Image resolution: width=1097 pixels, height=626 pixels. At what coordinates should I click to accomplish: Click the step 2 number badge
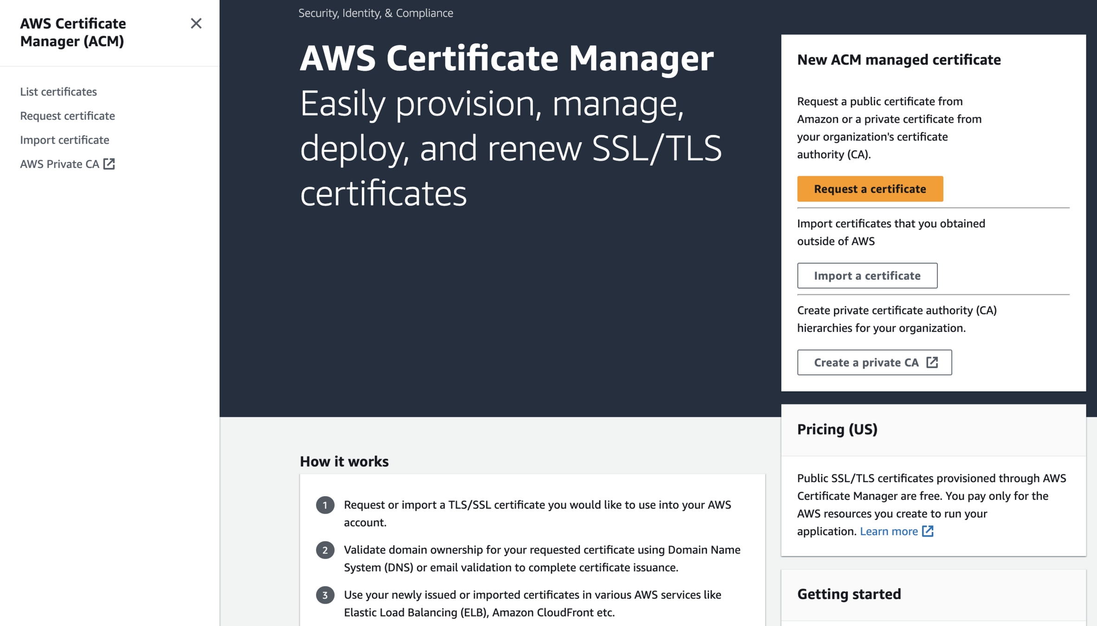tap(325, 550)
